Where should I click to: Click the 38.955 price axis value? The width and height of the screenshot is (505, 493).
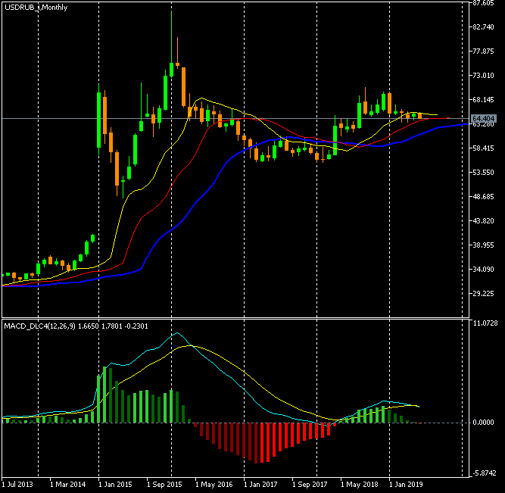[483, 245]
